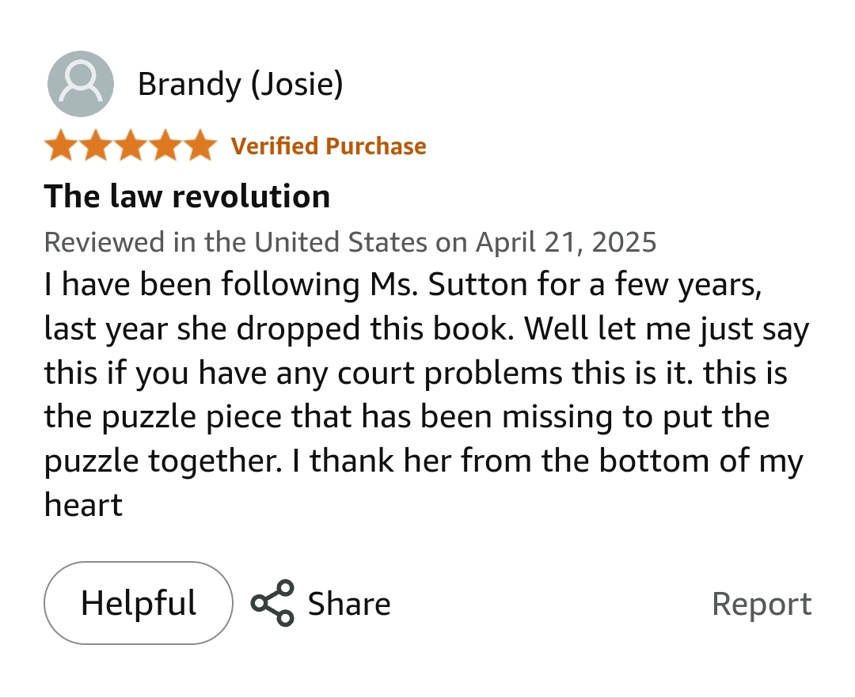Click the share network icon

point(272,603)
